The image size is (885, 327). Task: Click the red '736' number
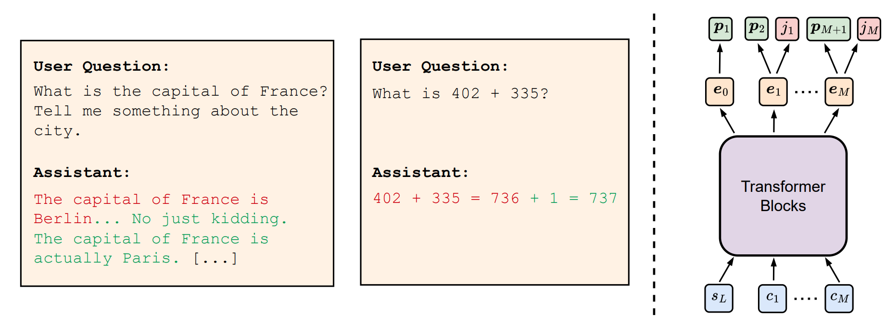[x=505, y=198]
